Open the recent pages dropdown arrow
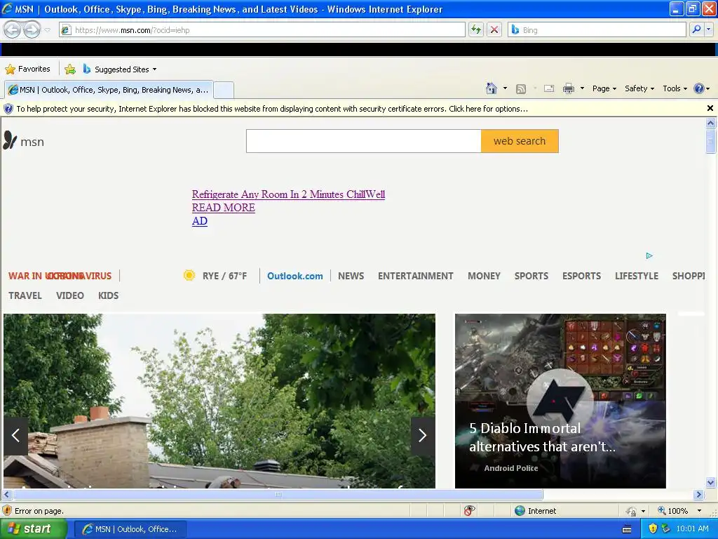The image size is (718, 539). (47, 30)
